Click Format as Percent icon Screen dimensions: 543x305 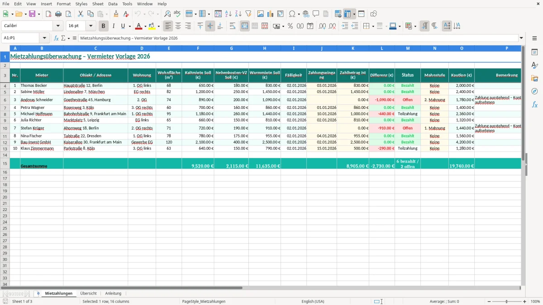pos(291,26)
